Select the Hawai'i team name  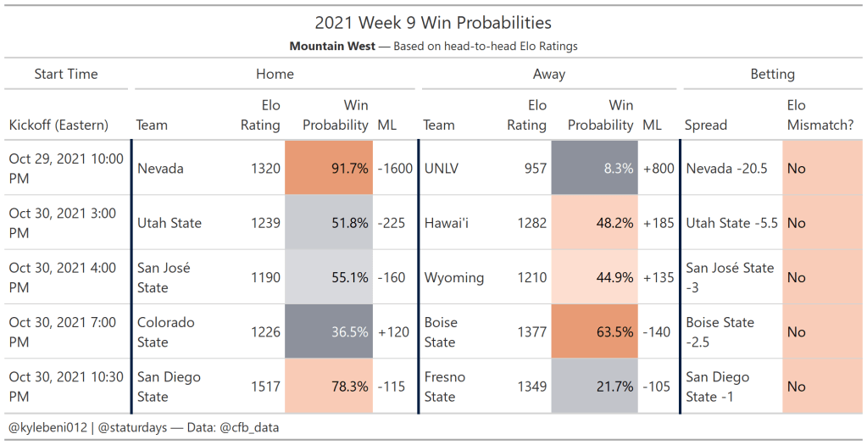tap(444, 223)
